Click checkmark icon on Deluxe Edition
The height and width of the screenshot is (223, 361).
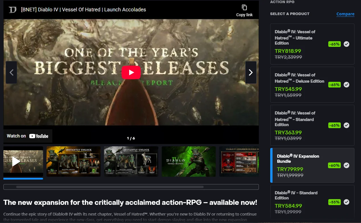click(346, 85)
